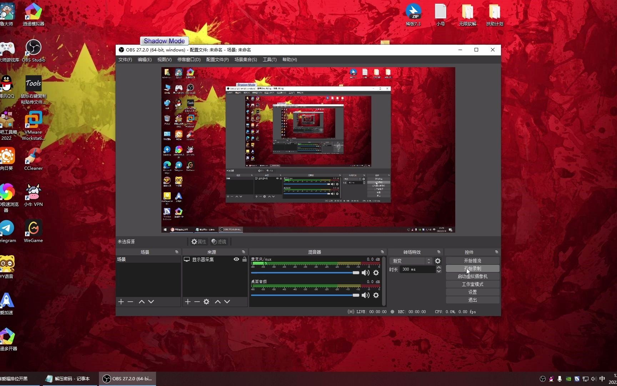Image resolution: width=617 pixels, height=386 pixels.
Task: Decrease transition duration with down arrow
Action: coord(439,271)
